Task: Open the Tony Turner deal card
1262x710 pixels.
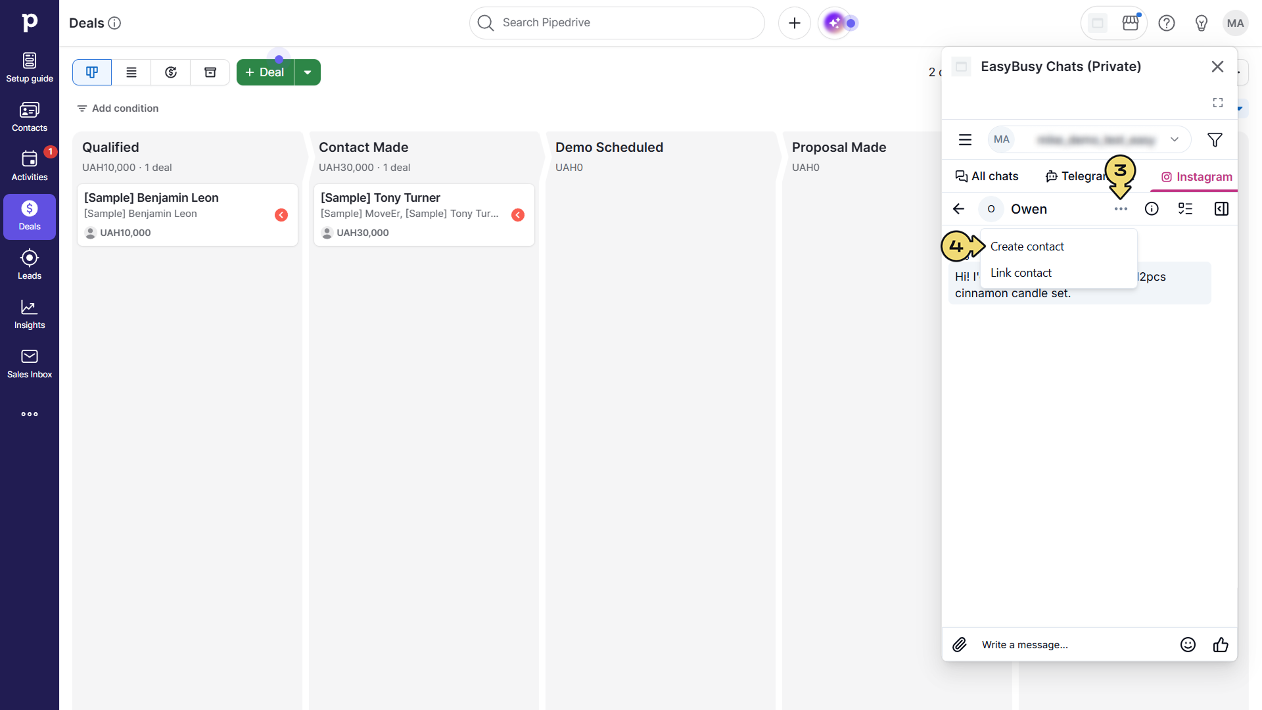Action: pyautogui.click(x=424, y=215)
